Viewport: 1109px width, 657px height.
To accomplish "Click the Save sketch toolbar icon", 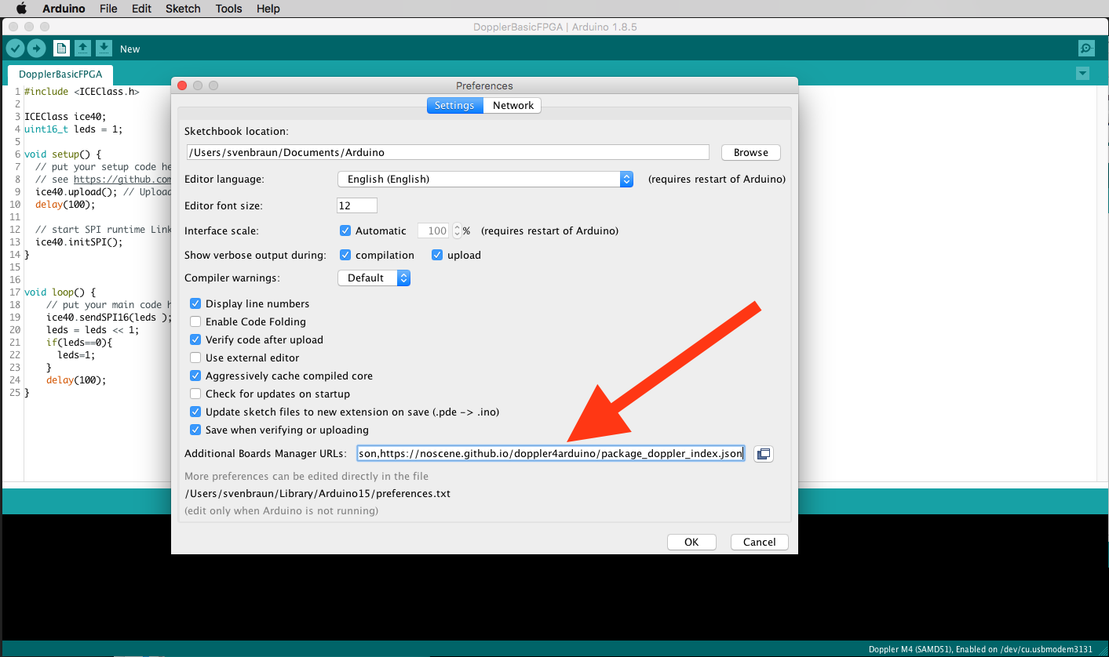I will pyautogui.click(x=104, y=49).
